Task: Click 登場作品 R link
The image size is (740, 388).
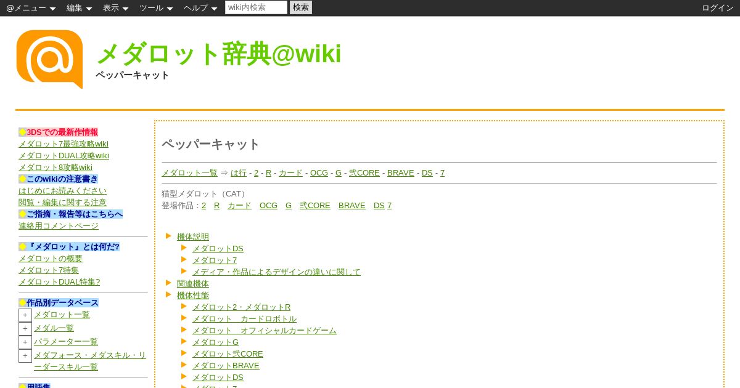Action: pos(216,206)
